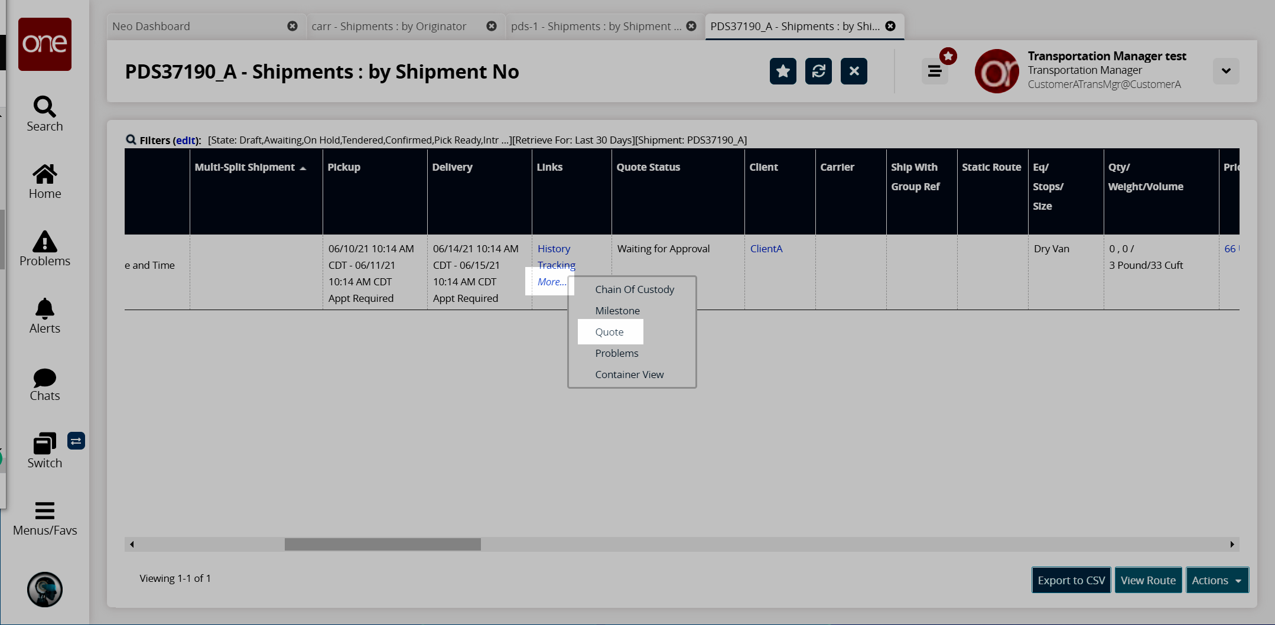The height and width of the screenshot is (625, 1275).
Task: Add page to favorites with star button
Action: 783,71
